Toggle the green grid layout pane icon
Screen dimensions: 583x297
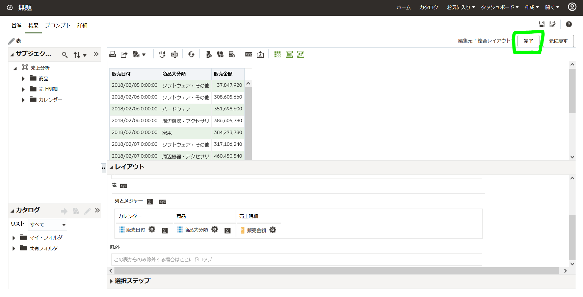coord(277,54)
